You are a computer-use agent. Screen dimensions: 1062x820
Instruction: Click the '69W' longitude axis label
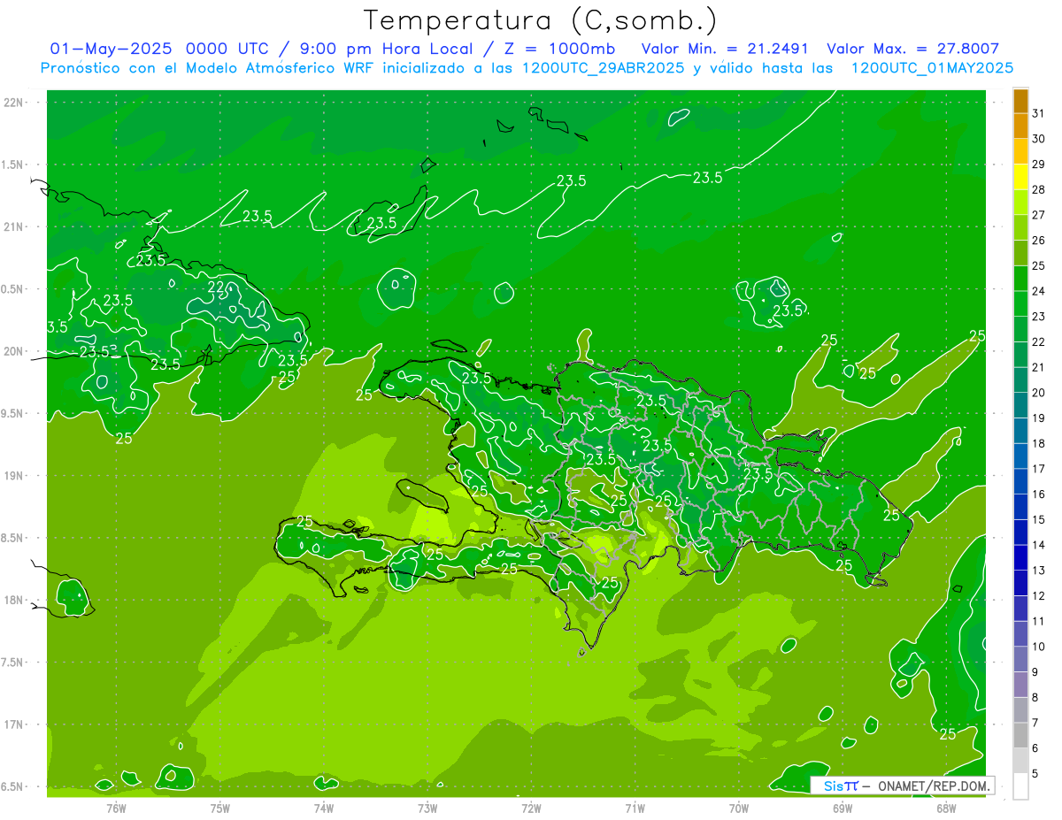click(x=843, y=808)
